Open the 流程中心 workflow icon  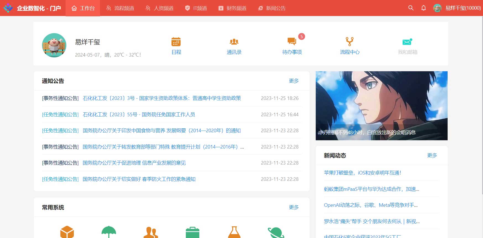349,42
